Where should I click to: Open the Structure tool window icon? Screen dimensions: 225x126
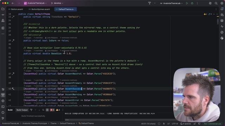pos(3,28)
